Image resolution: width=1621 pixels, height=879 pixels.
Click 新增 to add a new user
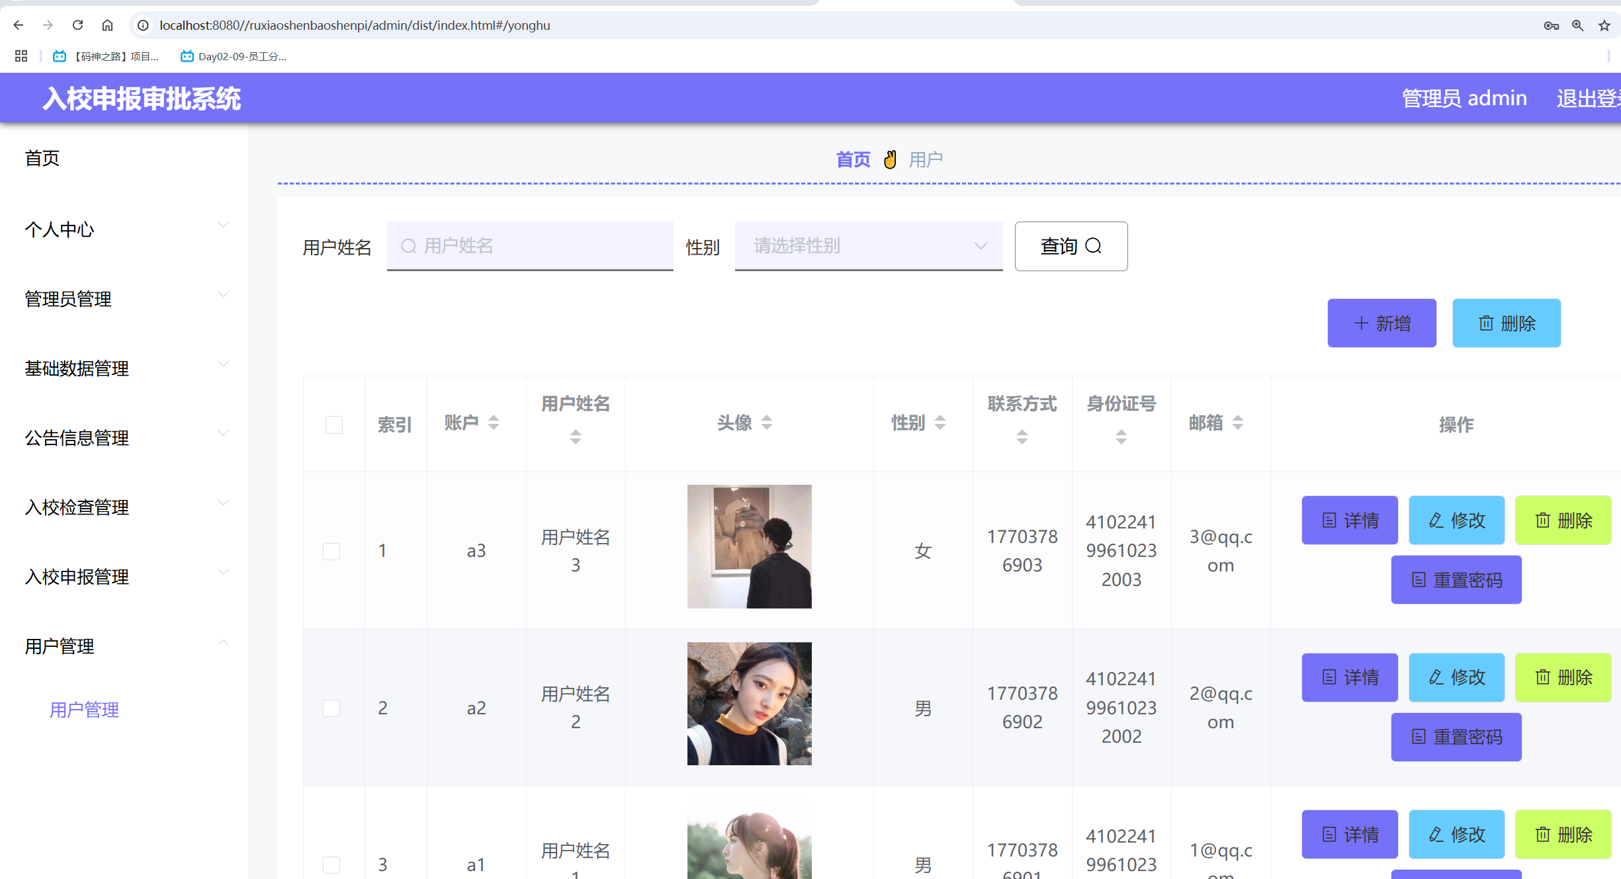tap(1381, 323)
